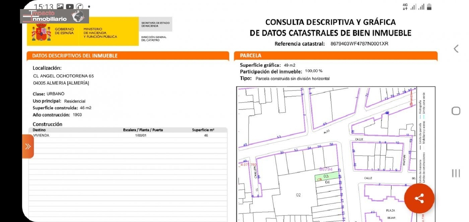Tap the red share button
This screenshot has width=469, height=222.
[x=419, y=198]
